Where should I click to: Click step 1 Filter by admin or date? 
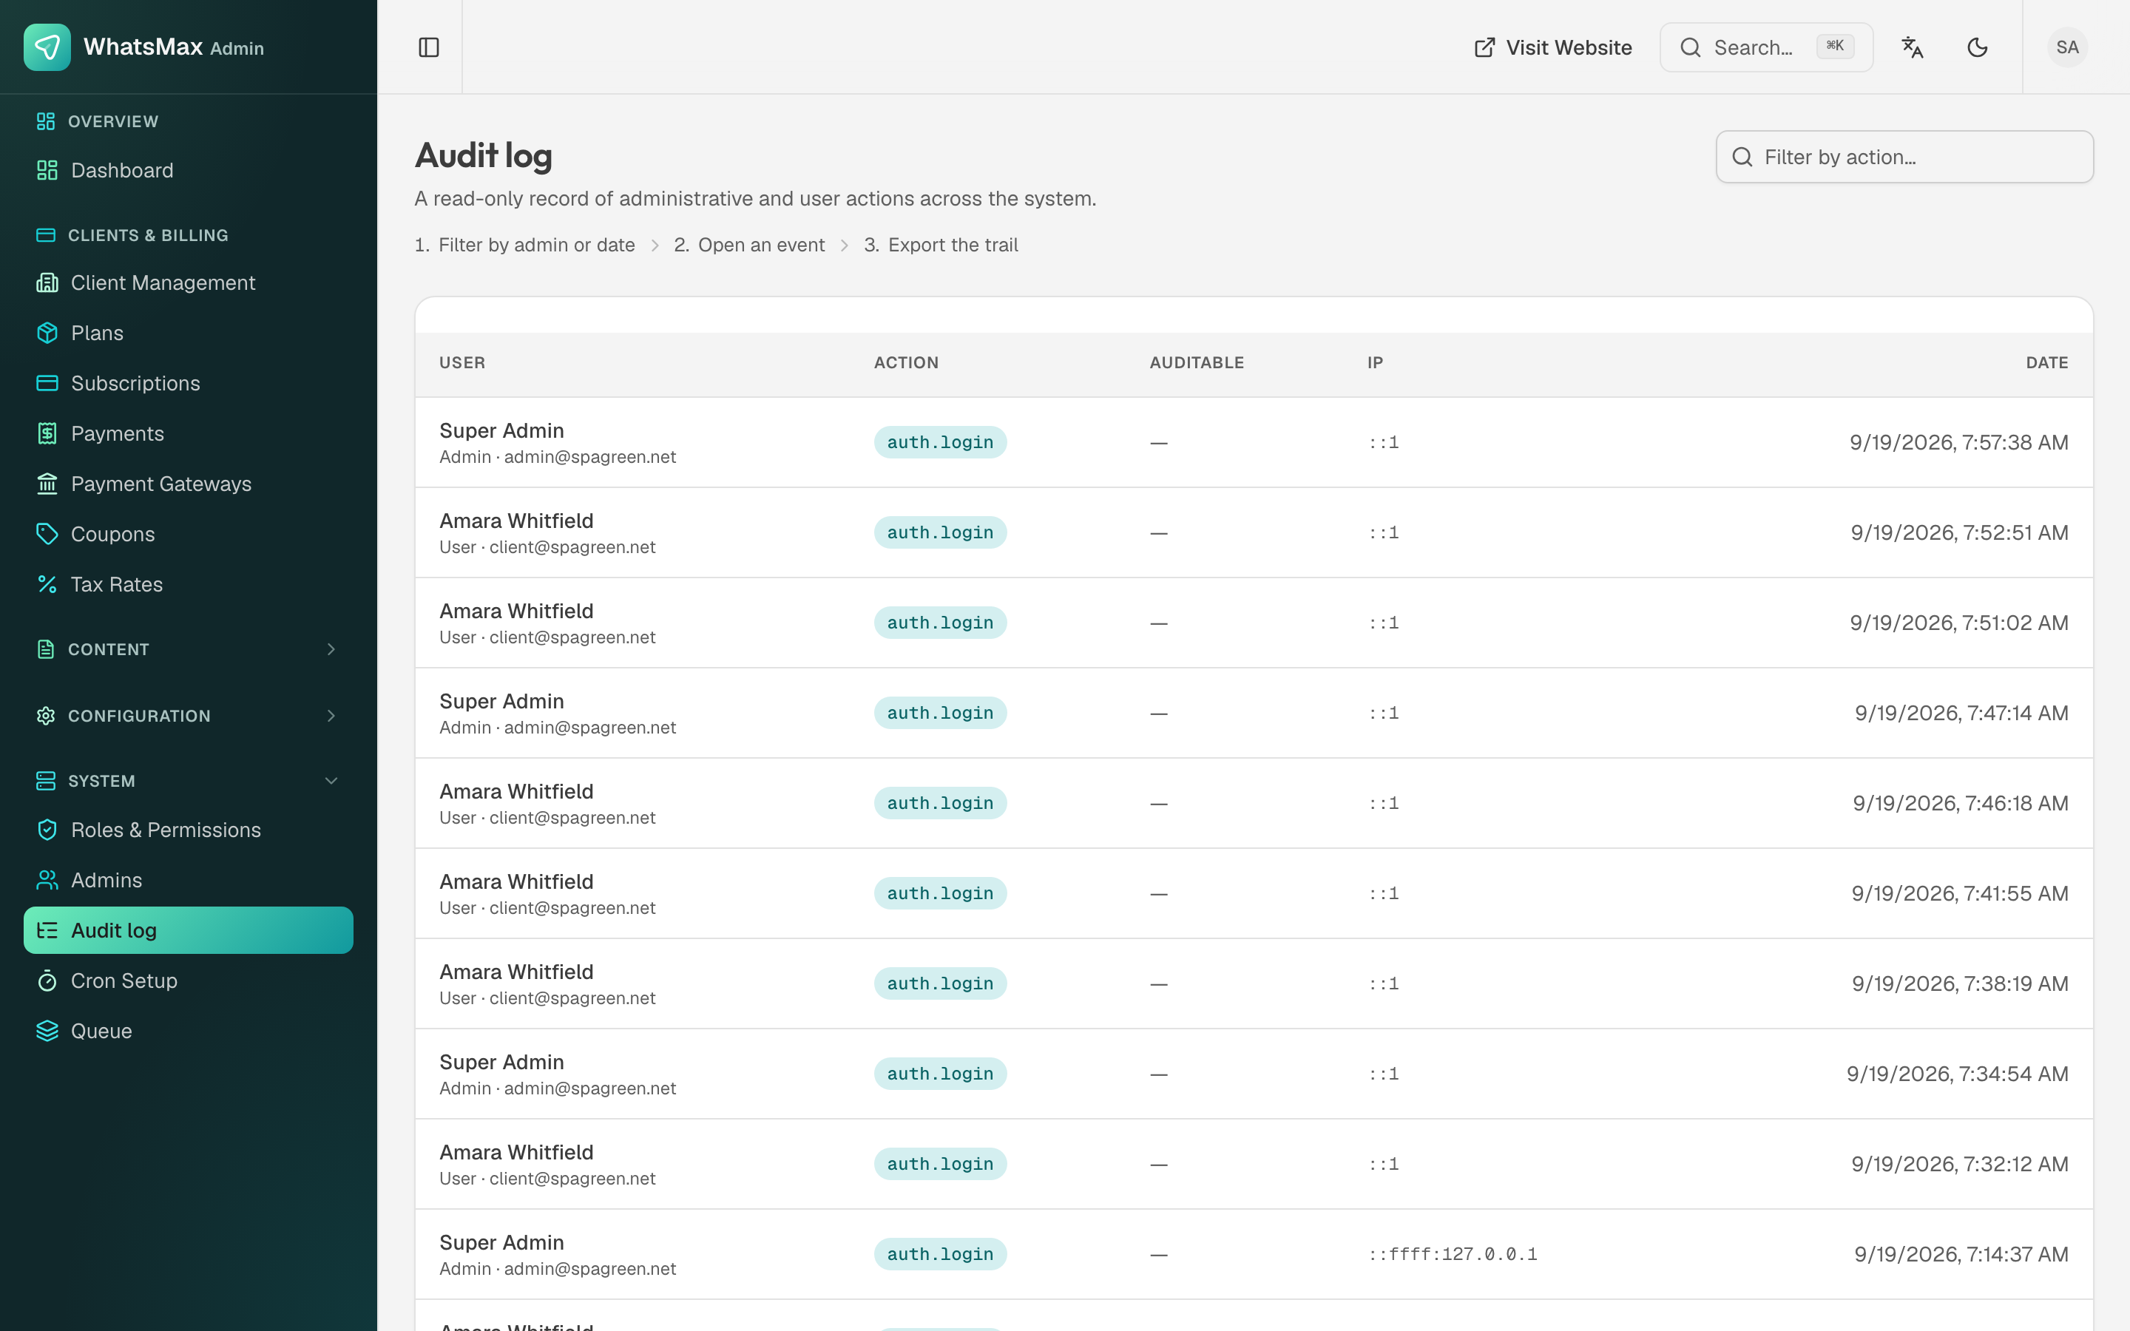coord(524,245)
